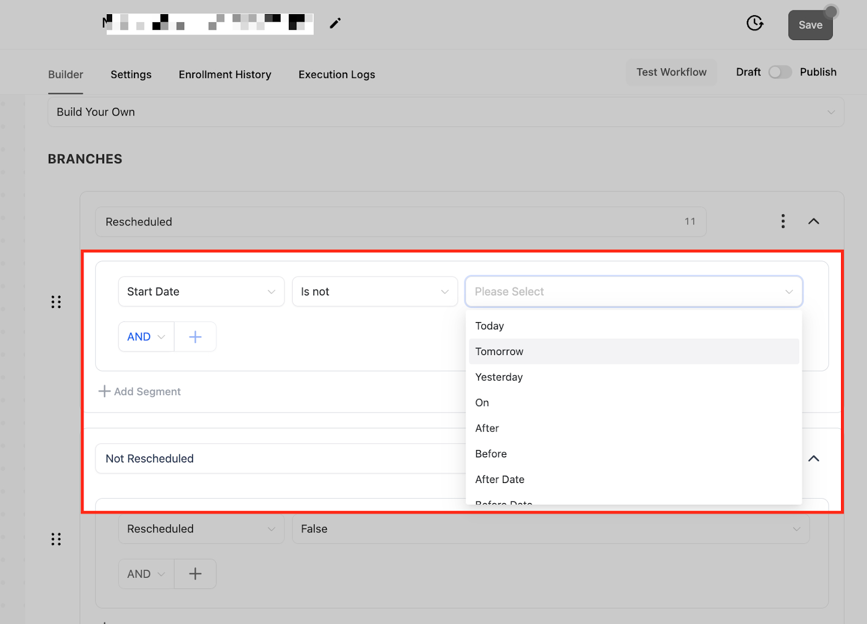
Task: Select the After Date option
Action: point(633,479)
